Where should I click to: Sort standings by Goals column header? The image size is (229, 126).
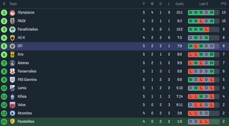[179, 4]
